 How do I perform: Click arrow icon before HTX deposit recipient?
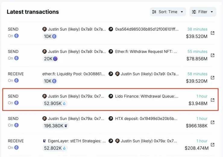[x=111, y=119]
